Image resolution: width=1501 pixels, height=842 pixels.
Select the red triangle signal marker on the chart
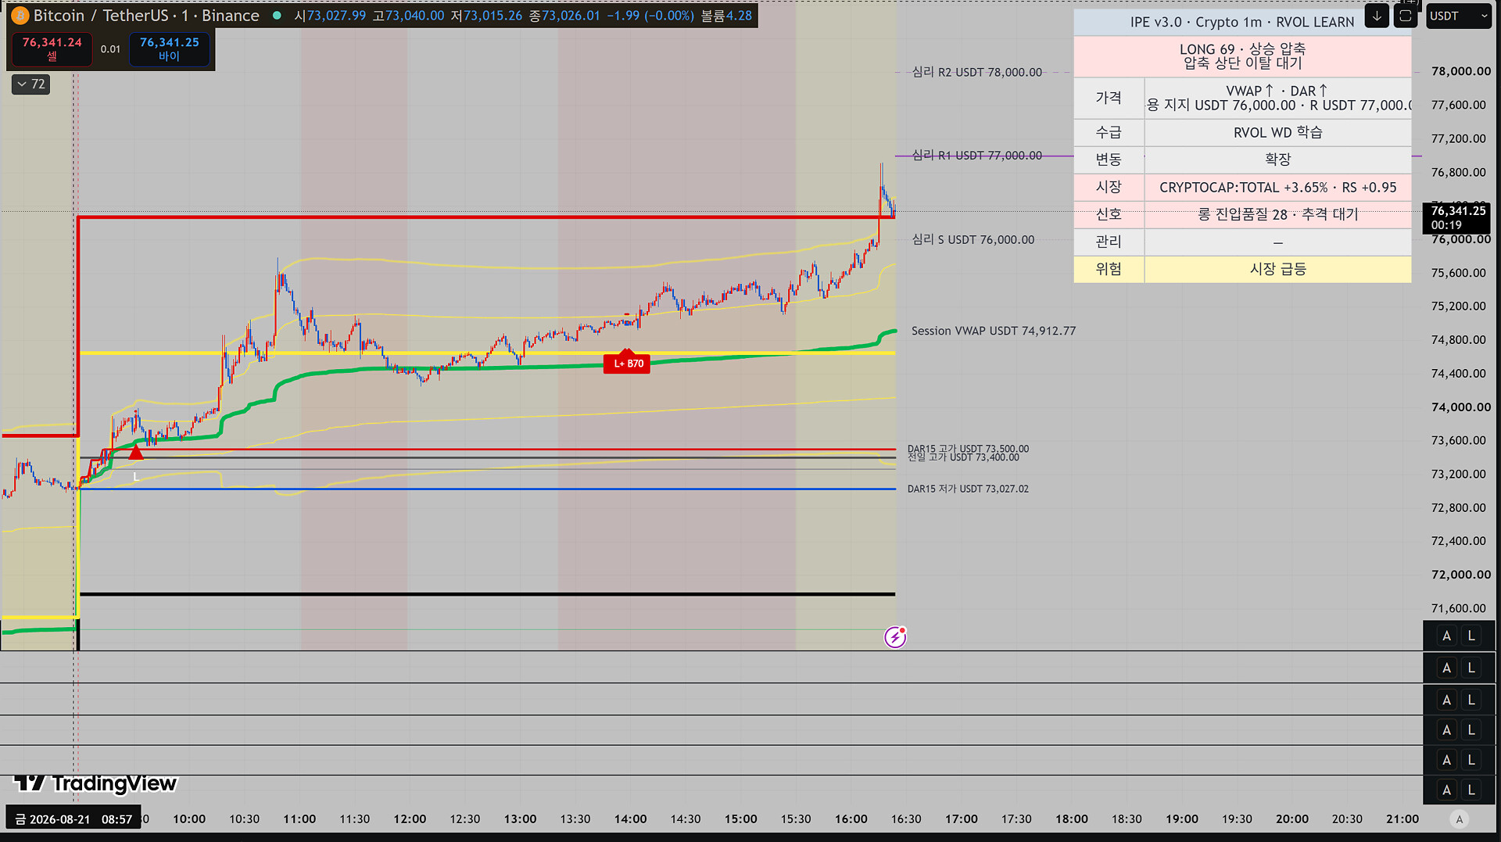pyautogui.click(x=136, y=452)
